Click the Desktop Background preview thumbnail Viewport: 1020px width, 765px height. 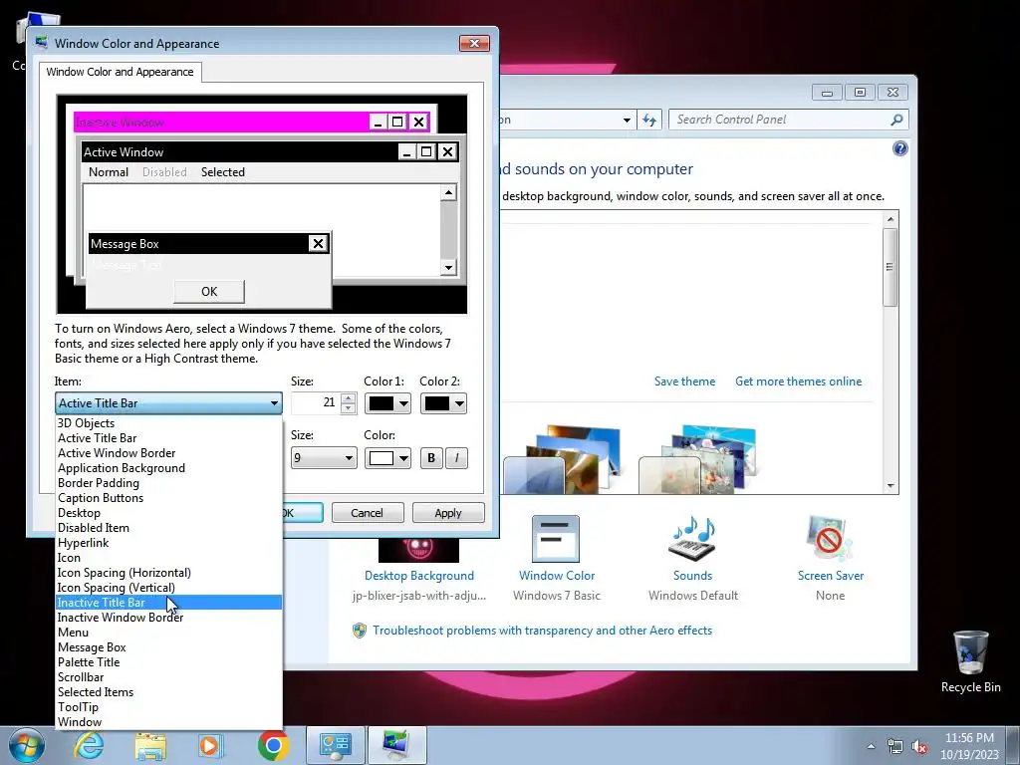click(418, 550)
